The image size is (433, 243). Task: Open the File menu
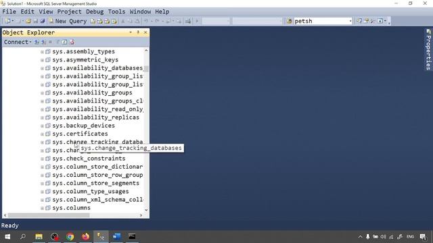pos(9,11)
